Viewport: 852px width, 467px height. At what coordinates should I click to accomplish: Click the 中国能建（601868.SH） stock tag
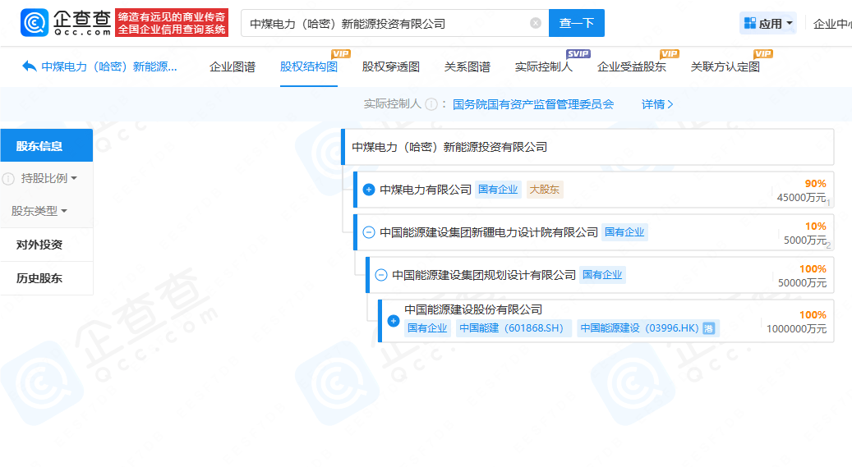pyautogui.click(x=514, y=328)
